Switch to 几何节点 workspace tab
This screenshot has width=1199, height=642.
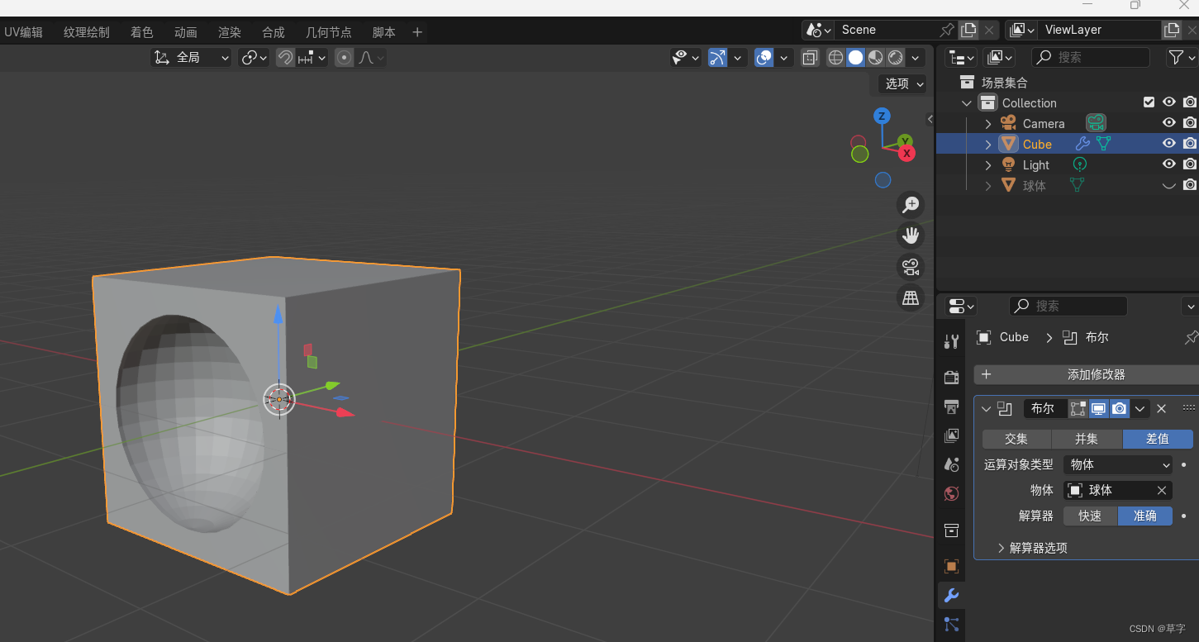pyautogui.click(x=329, y=32)
